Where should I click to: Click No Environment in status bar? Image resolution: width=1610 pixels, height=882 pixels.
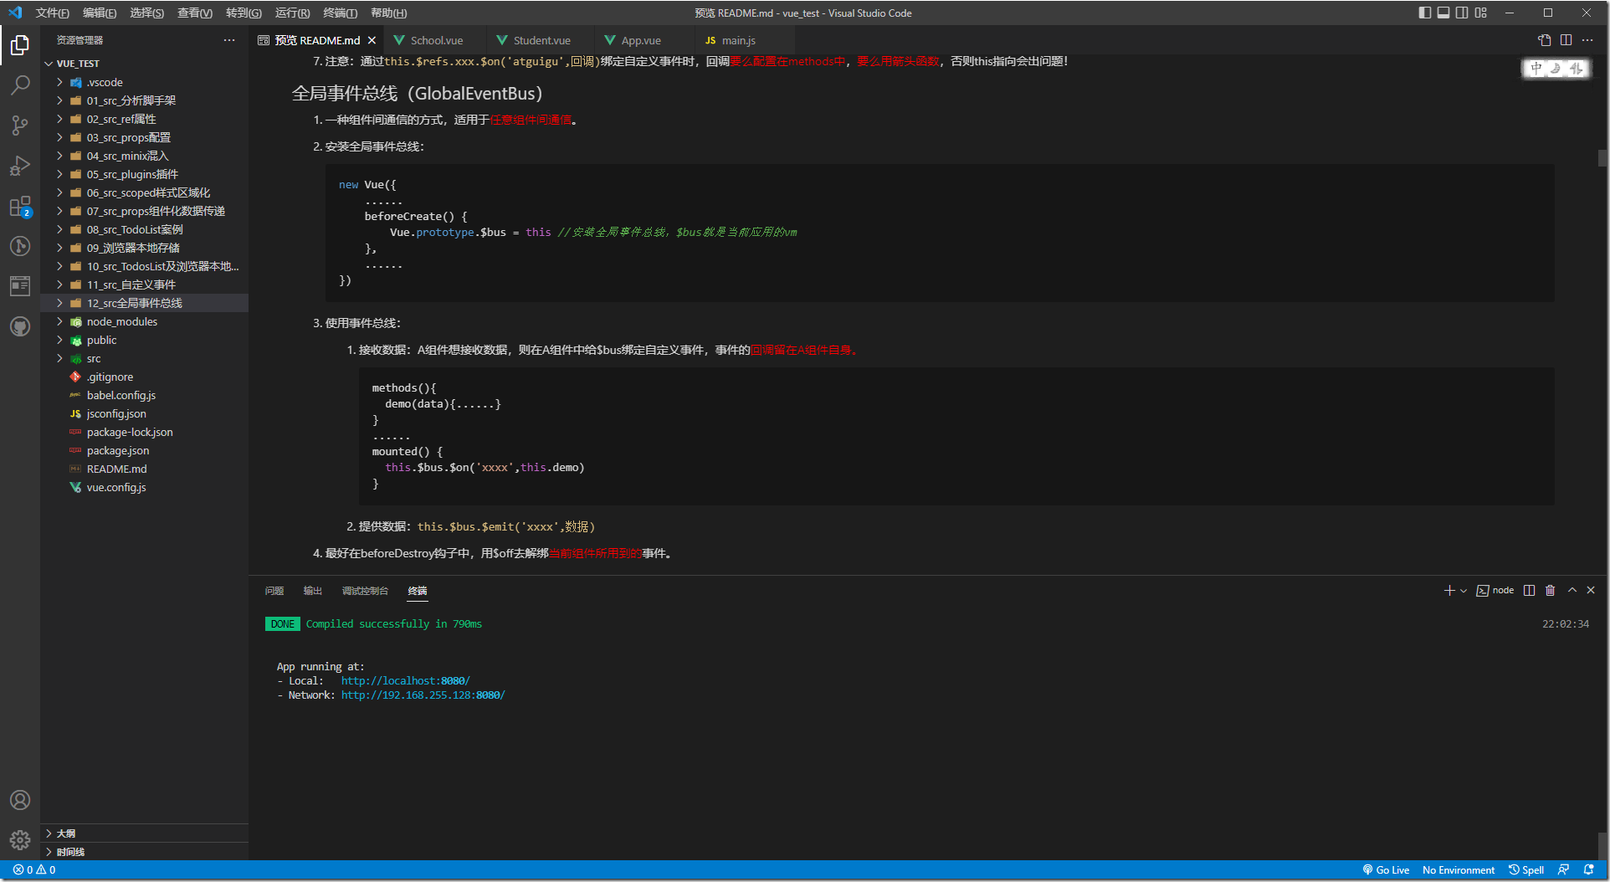pyautogui.click(x=1459, y=870)
